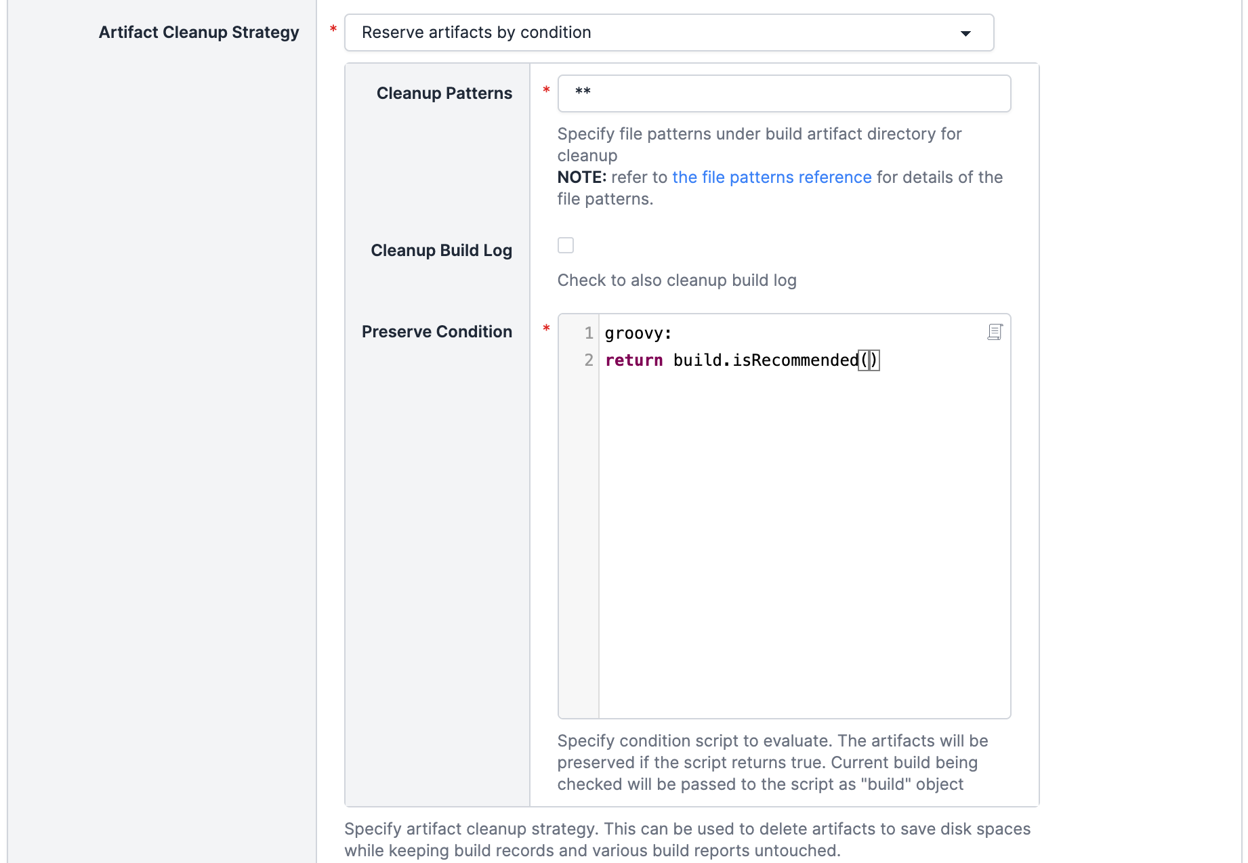Select line number 1 in editor gutter

click(x=588, y=333)
